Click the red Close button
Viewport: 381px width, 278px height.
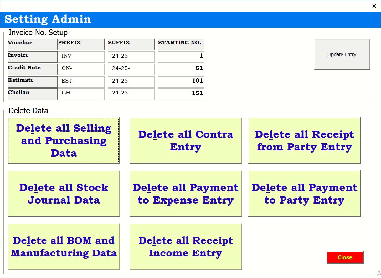pos(345,257)
